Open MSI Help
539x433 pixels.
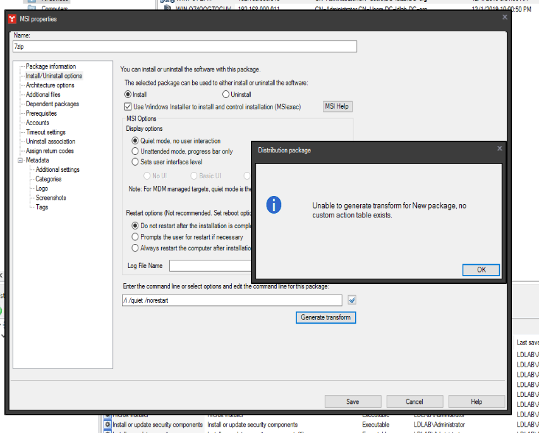pos(337,106)
